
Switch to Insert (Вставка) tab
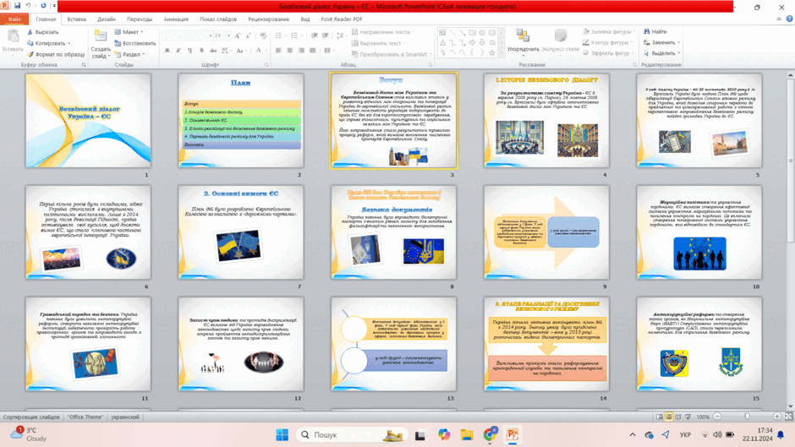77,19
